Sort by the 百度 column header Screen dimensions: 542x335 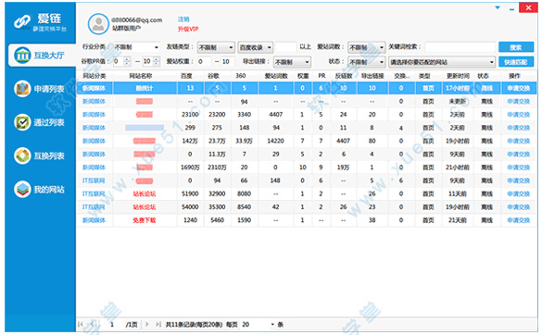click(186, 76)
